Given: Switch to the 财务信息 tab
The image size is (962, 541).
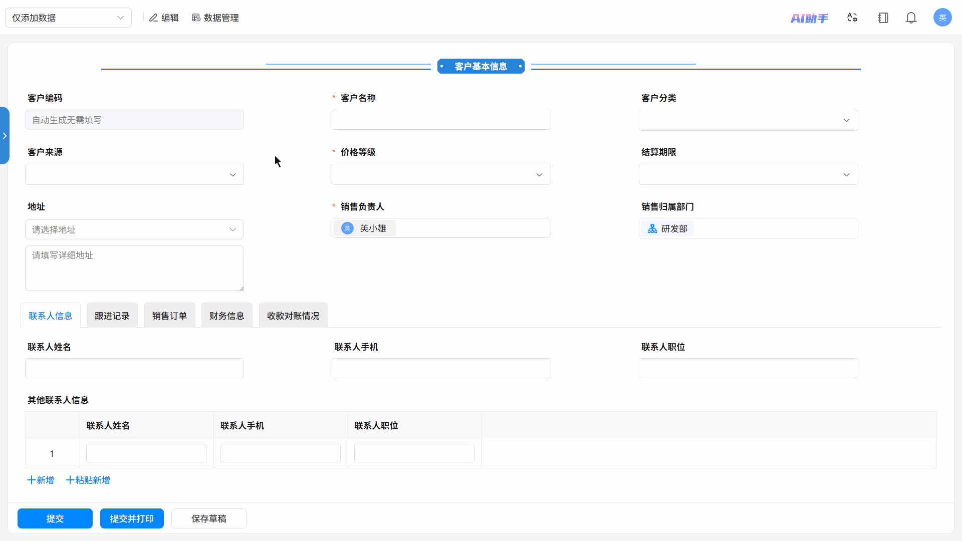Looking at the screenshot, I should click(227, 316).
